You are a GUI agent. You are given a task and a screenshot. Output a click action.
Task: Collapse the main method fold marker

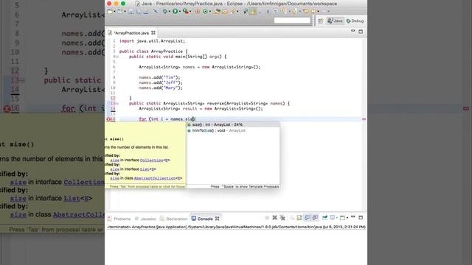pos(117,57)
